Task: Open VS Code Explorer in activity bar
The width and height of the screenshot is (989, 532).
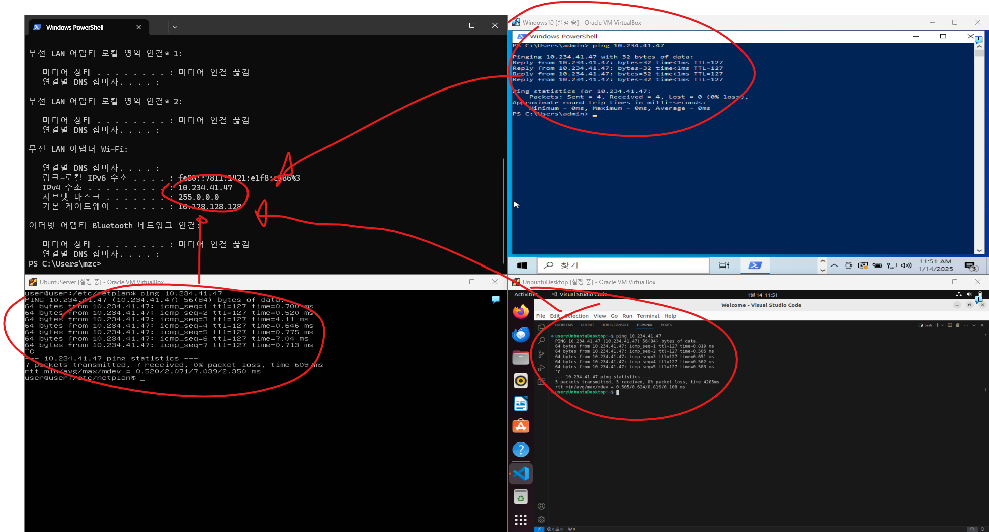Action: point(541,327)
